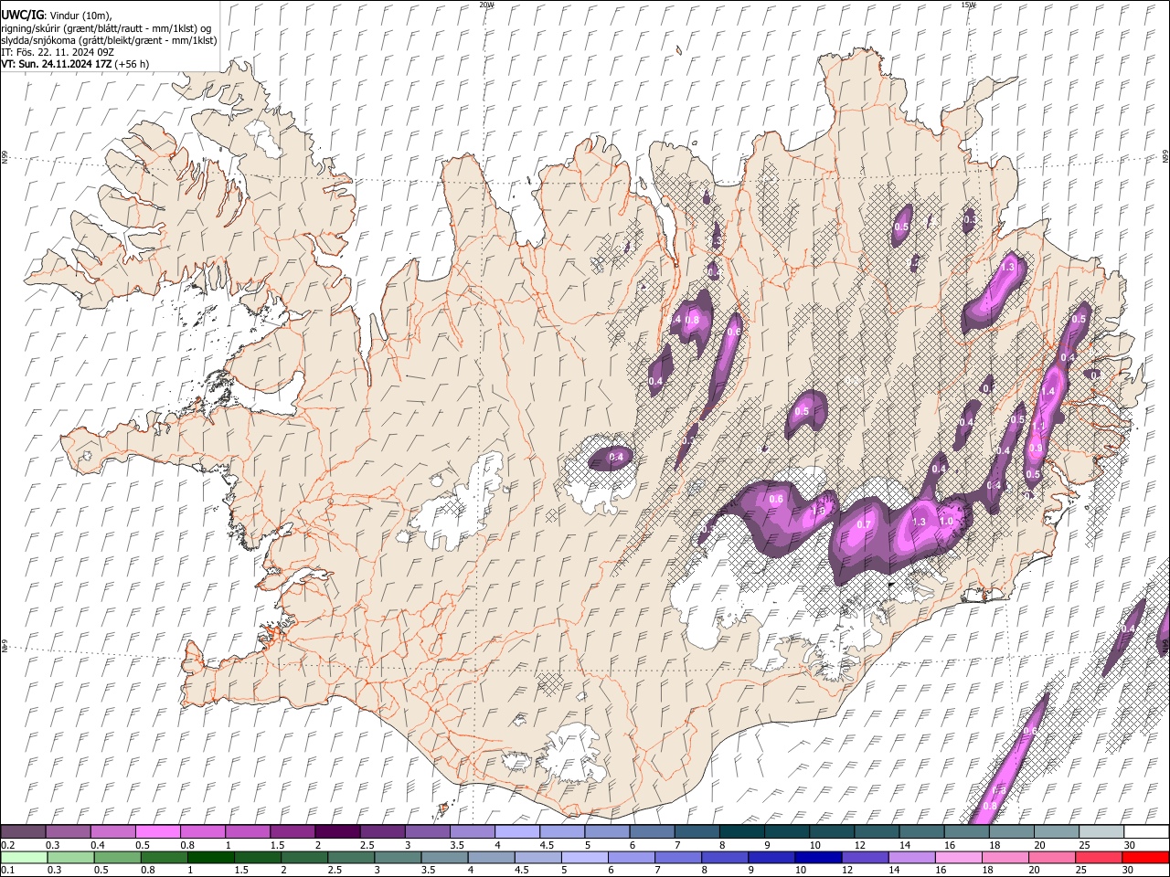
Task: Click upper legend swatch between 6 and 7
Action: coord(652,831)
